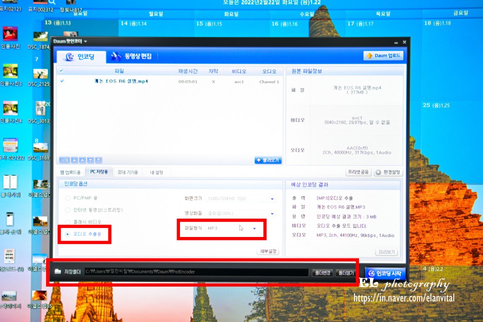Open the 파일형식 MP3 dropdown

pyautogui.click(x=254, y=227)
